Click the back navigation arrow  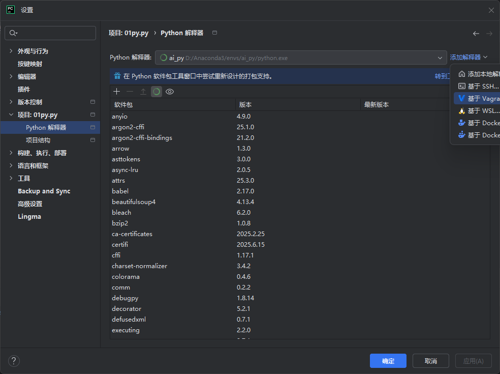click(x=476, y=34)
